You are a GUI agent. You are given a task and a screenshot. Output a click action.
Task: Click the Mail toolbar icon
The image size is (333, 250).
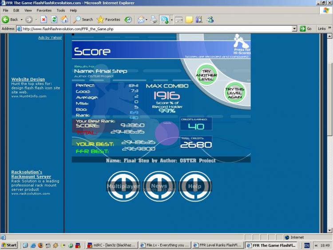coord(142,20)
